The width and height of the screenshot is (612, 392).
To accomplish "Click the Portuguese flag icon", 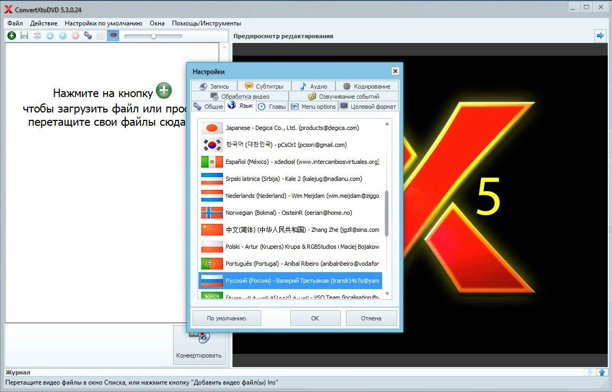I will pos(212,264).
